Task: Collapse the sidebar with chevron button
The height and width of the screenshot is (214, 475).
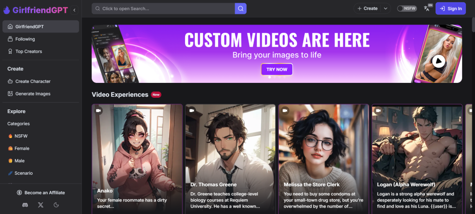Action: pos(74,10)
